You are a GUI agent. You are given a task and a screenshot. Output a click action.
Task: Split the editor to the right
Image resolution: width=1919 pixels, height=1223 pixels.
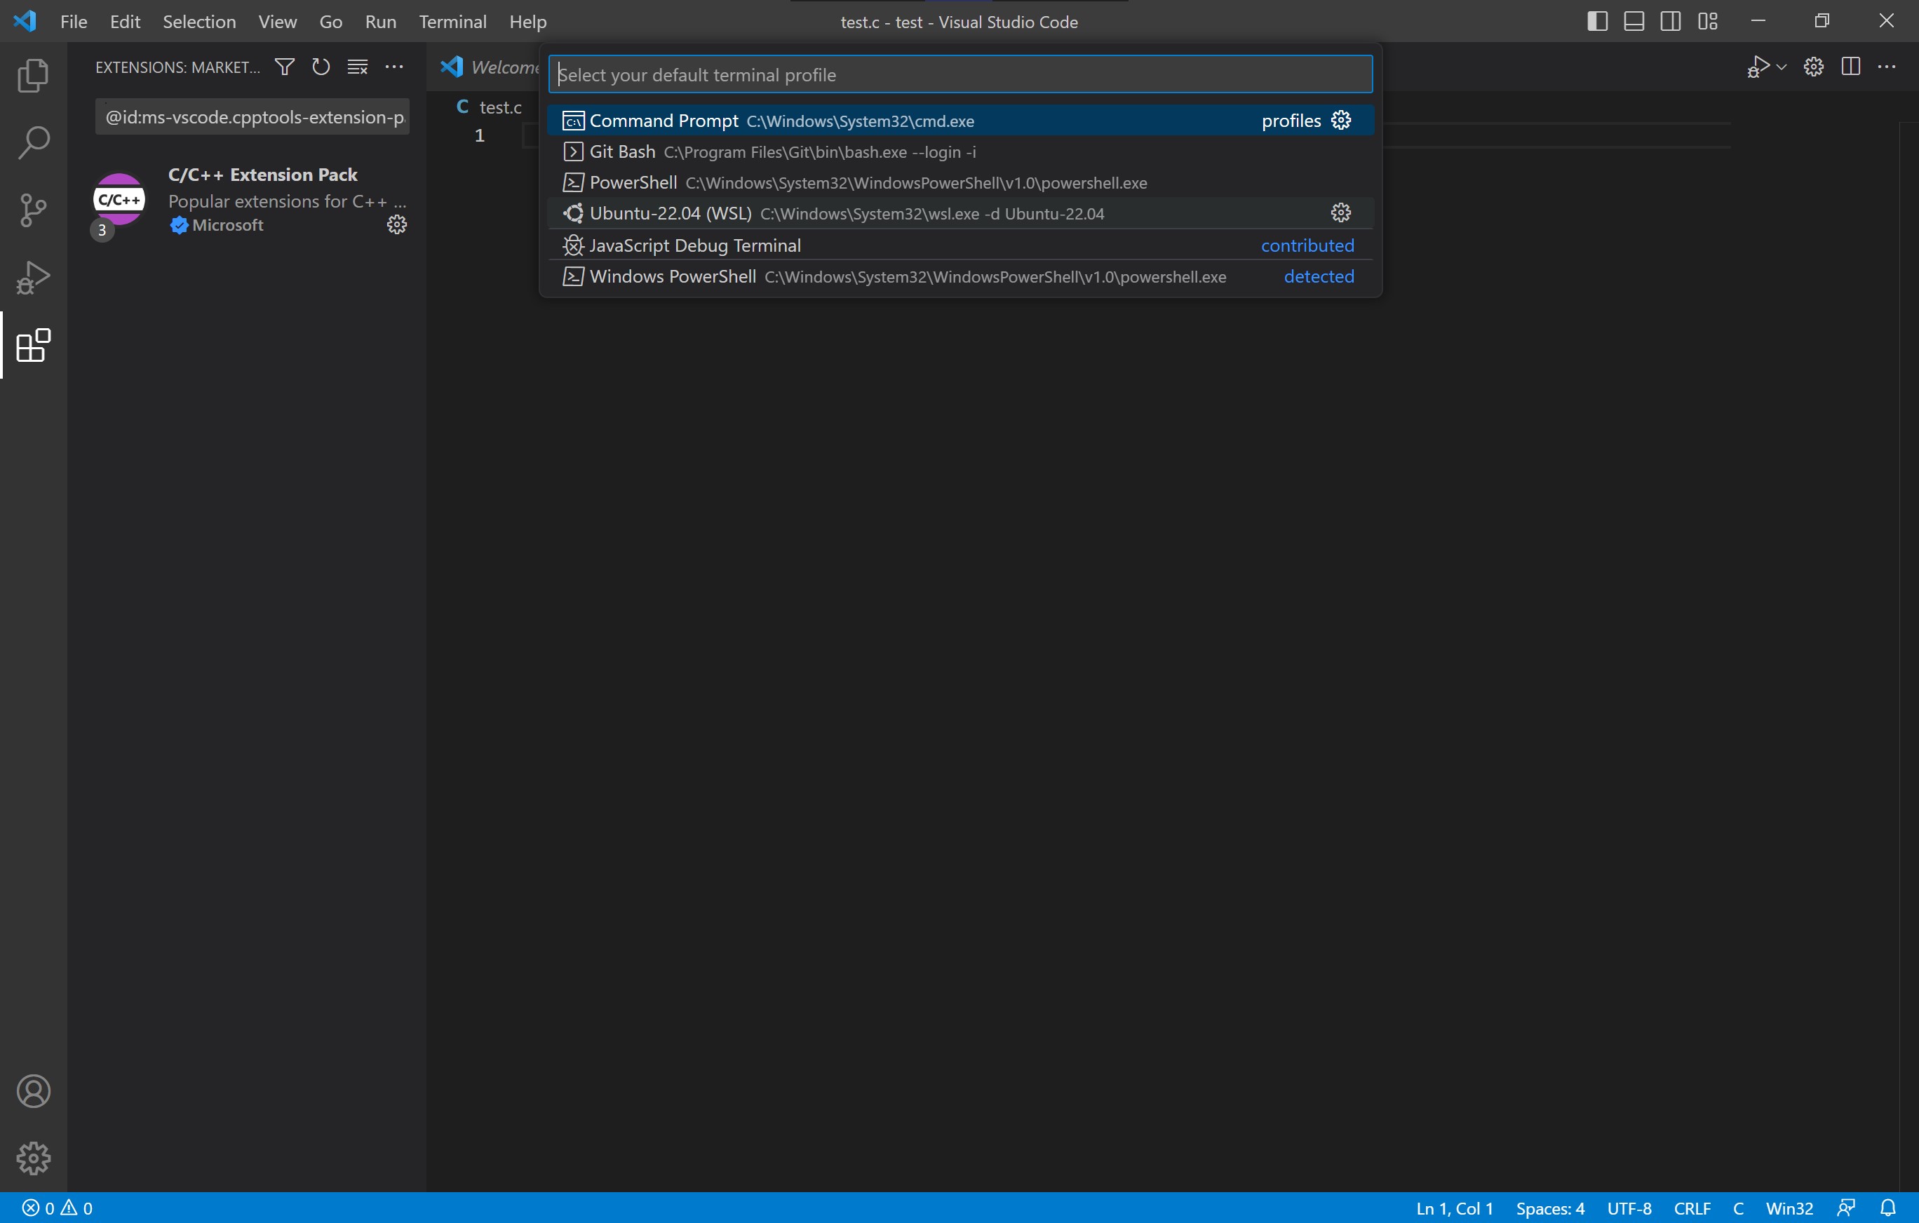pyautogui.click(x=1850, y=67)
